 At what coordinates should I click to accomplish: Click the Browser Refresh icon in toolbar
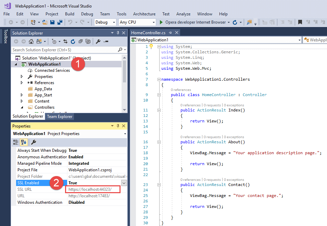[235, 22]
